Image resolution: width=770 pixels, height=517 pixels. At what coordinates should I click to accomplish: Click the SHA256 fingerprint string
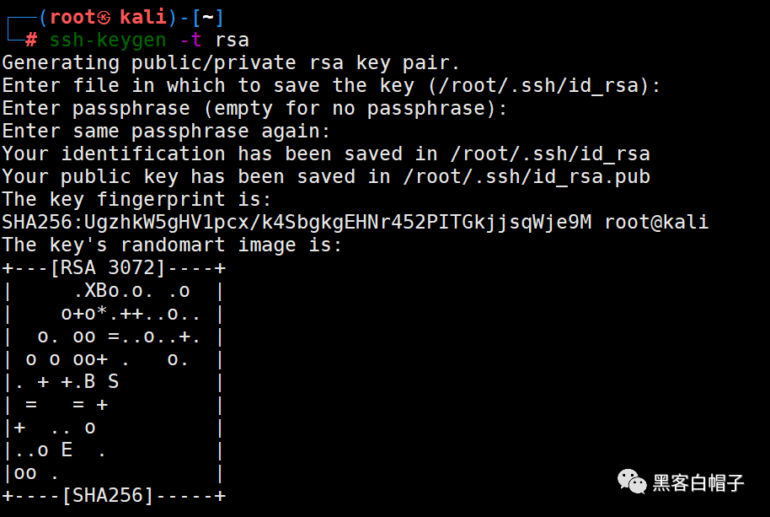(297, 222)
